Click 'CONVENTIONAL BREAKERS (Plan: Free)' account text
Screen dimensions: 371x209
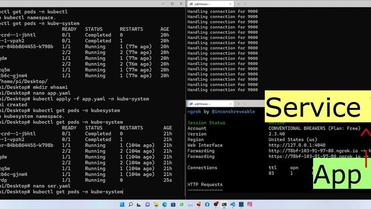tap(314, 128)
